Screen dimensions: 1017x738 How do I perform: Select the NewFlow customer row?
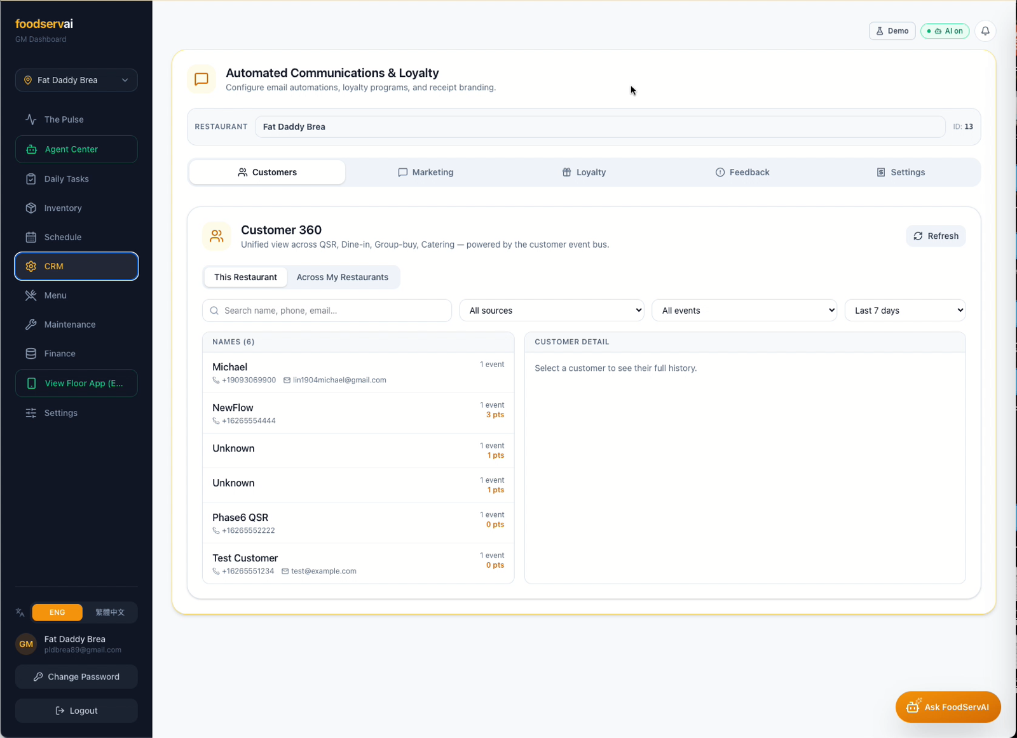pyautogui.click(x=358, y=413)
